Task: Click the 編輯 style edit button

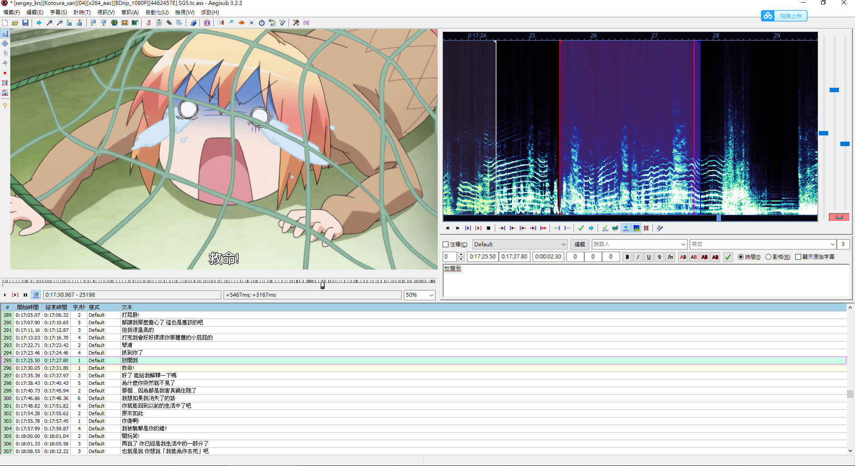Action: (x=580, y=245)
